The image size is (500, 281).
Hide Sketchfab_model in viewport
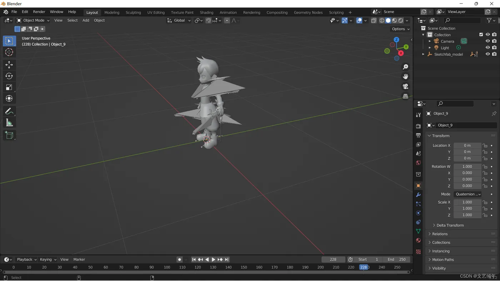point(487,54)
